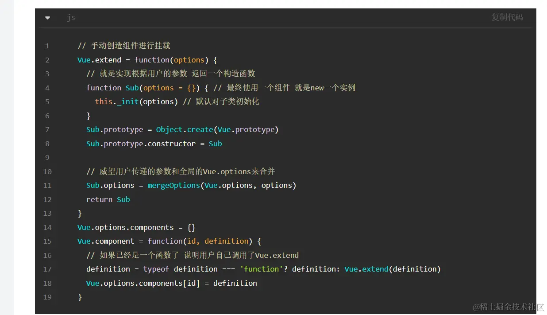Click this._init(options) on line 5
This screenshot has width=547, height=315.
136,101
